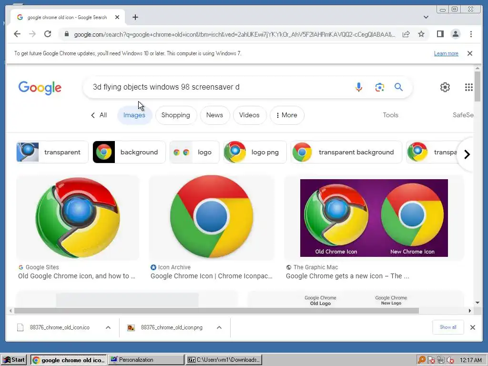Open the profile avatar menu
This screenshot has height=366, width=488.
[x=455, y=34]
